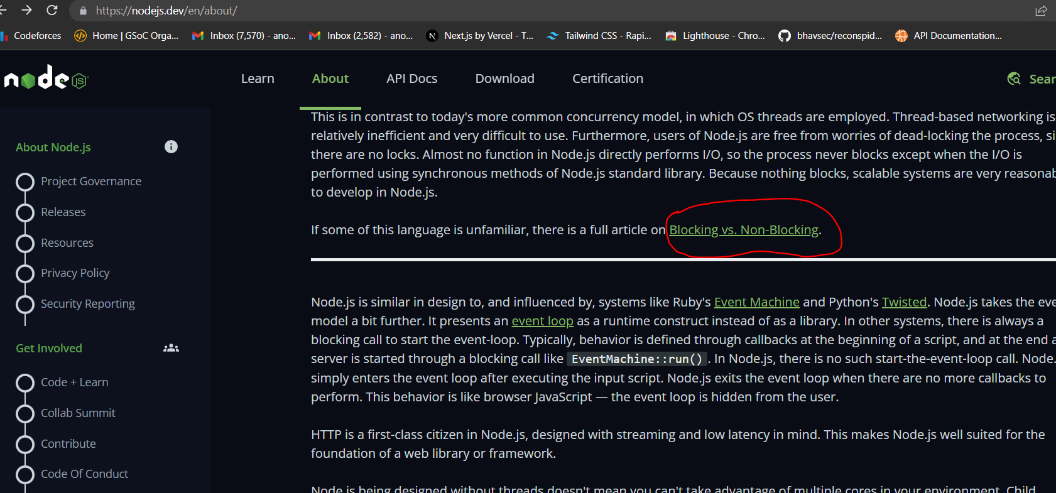Open the Next.js by Vercel bookmark

479,36
